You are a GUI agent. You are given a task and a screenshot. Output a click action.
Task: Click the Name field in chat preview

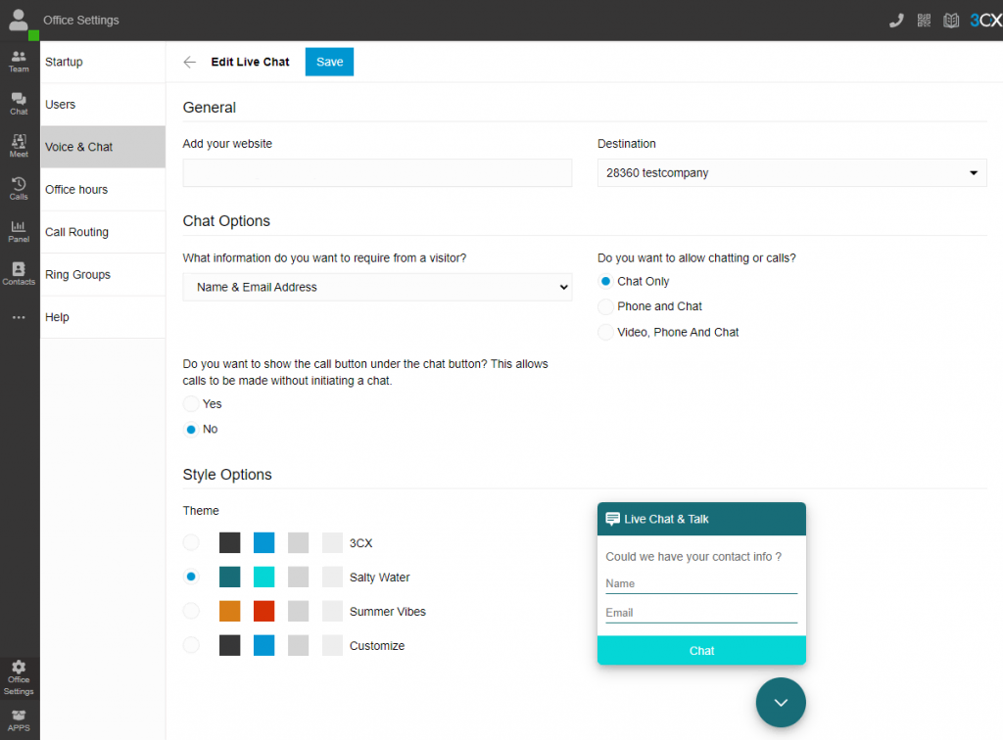point(701,584)
